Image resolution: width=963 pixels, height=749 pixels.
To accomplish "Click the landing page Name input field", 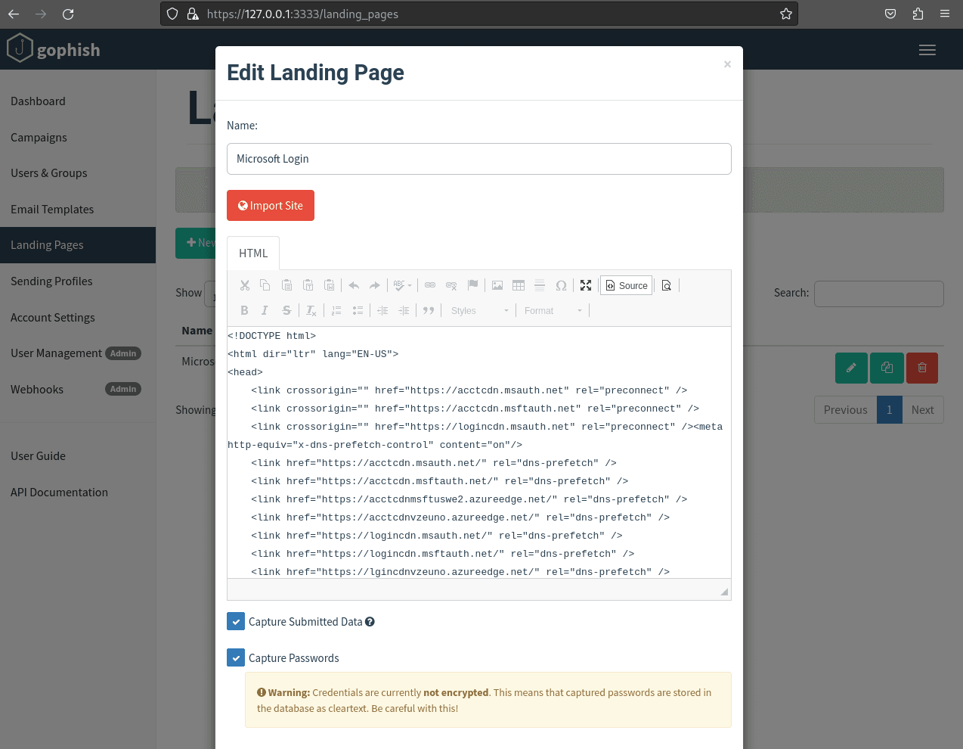I will [x=479, y=159].
